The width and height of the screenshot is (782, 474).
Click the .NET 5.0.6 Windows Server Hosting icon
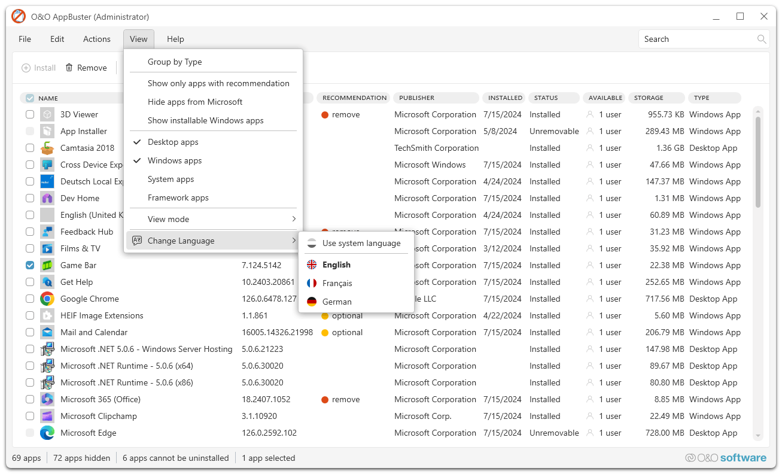pyautogui.click(x=47, y=349)
